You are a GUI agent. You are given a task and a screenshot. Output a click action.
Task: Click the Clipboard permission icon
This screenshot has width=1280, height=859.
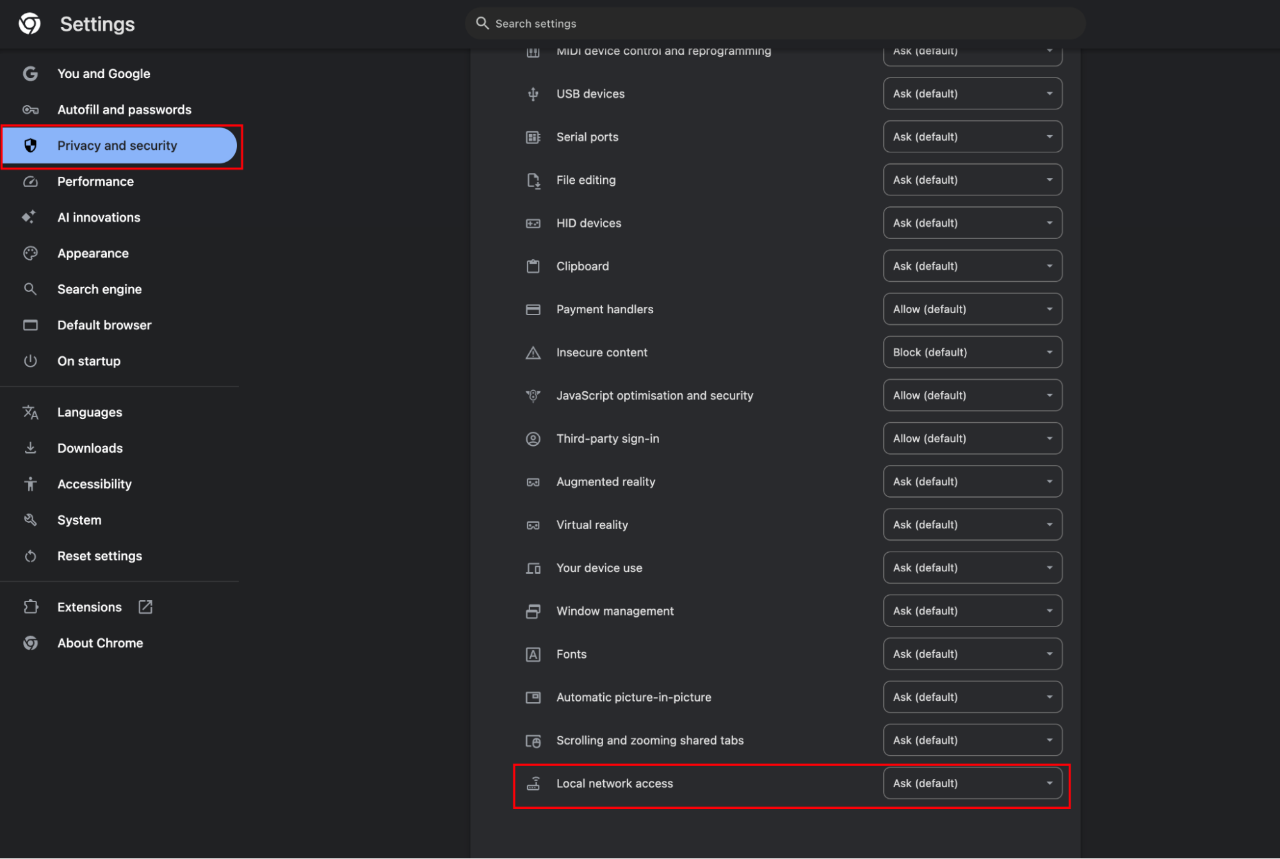[x=533, y=266]
